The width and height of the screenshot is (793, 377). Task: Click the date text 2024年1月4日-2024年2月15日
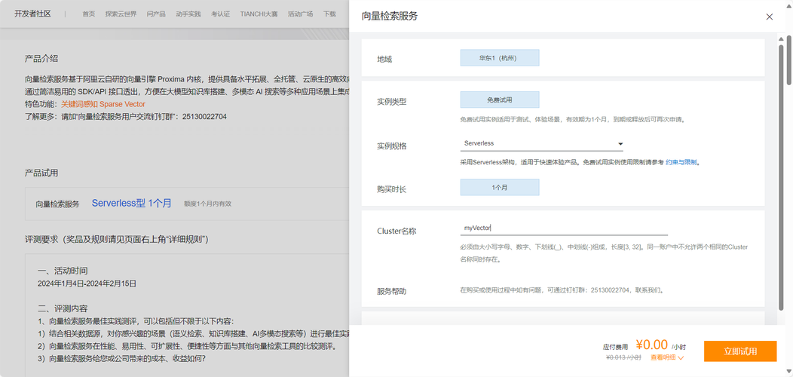click(x=87, y=284)
